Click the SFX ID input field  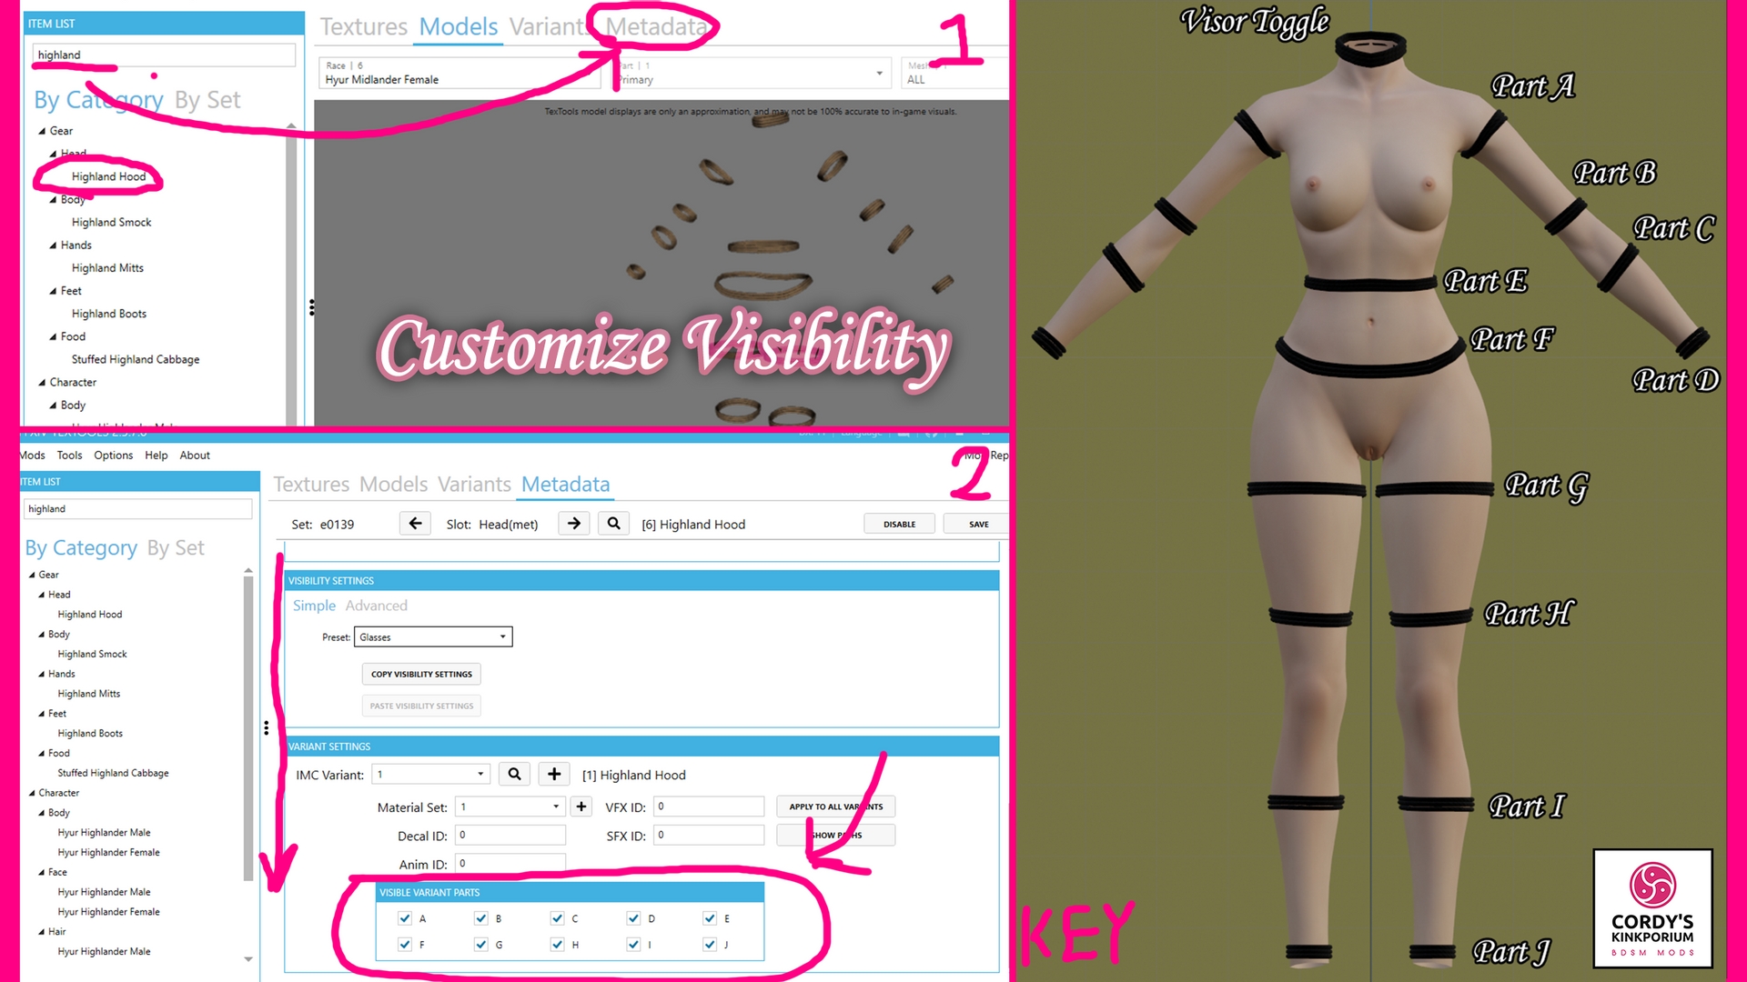708,835
